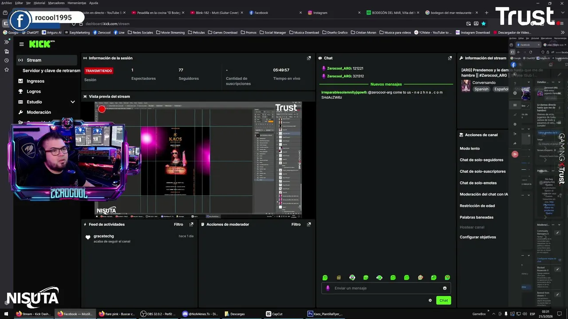Open Configurar objetivos channel action
The height and width of the screenshot is (319, 568).
478,237
